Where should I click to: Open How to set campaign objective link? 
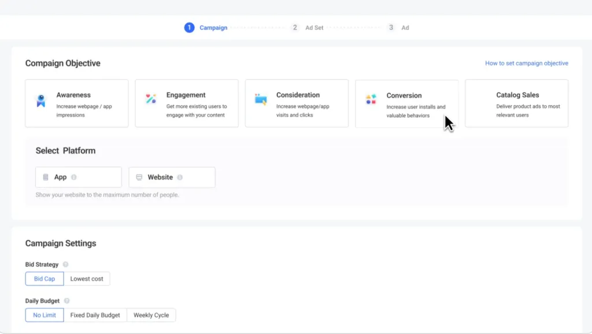click(x=526, y=63)
